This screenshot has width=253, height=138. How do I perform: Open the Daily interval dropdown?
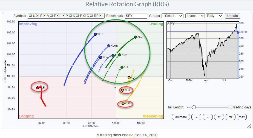pos(214,16)
